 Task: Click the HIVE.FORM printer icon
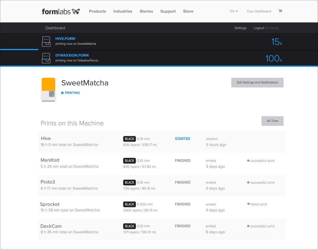46,42
